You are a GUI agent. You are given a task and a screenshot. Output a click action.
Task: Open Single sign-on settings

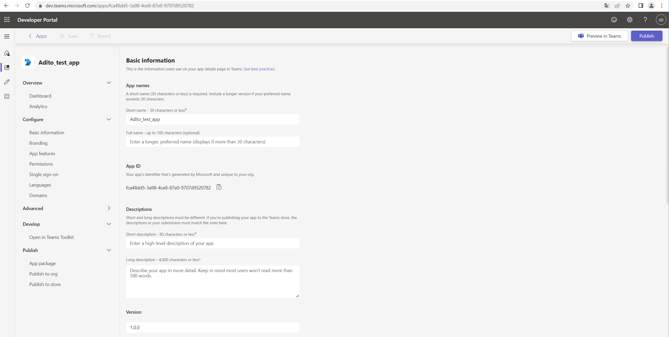pyautogui.click(x=44, y=174)
